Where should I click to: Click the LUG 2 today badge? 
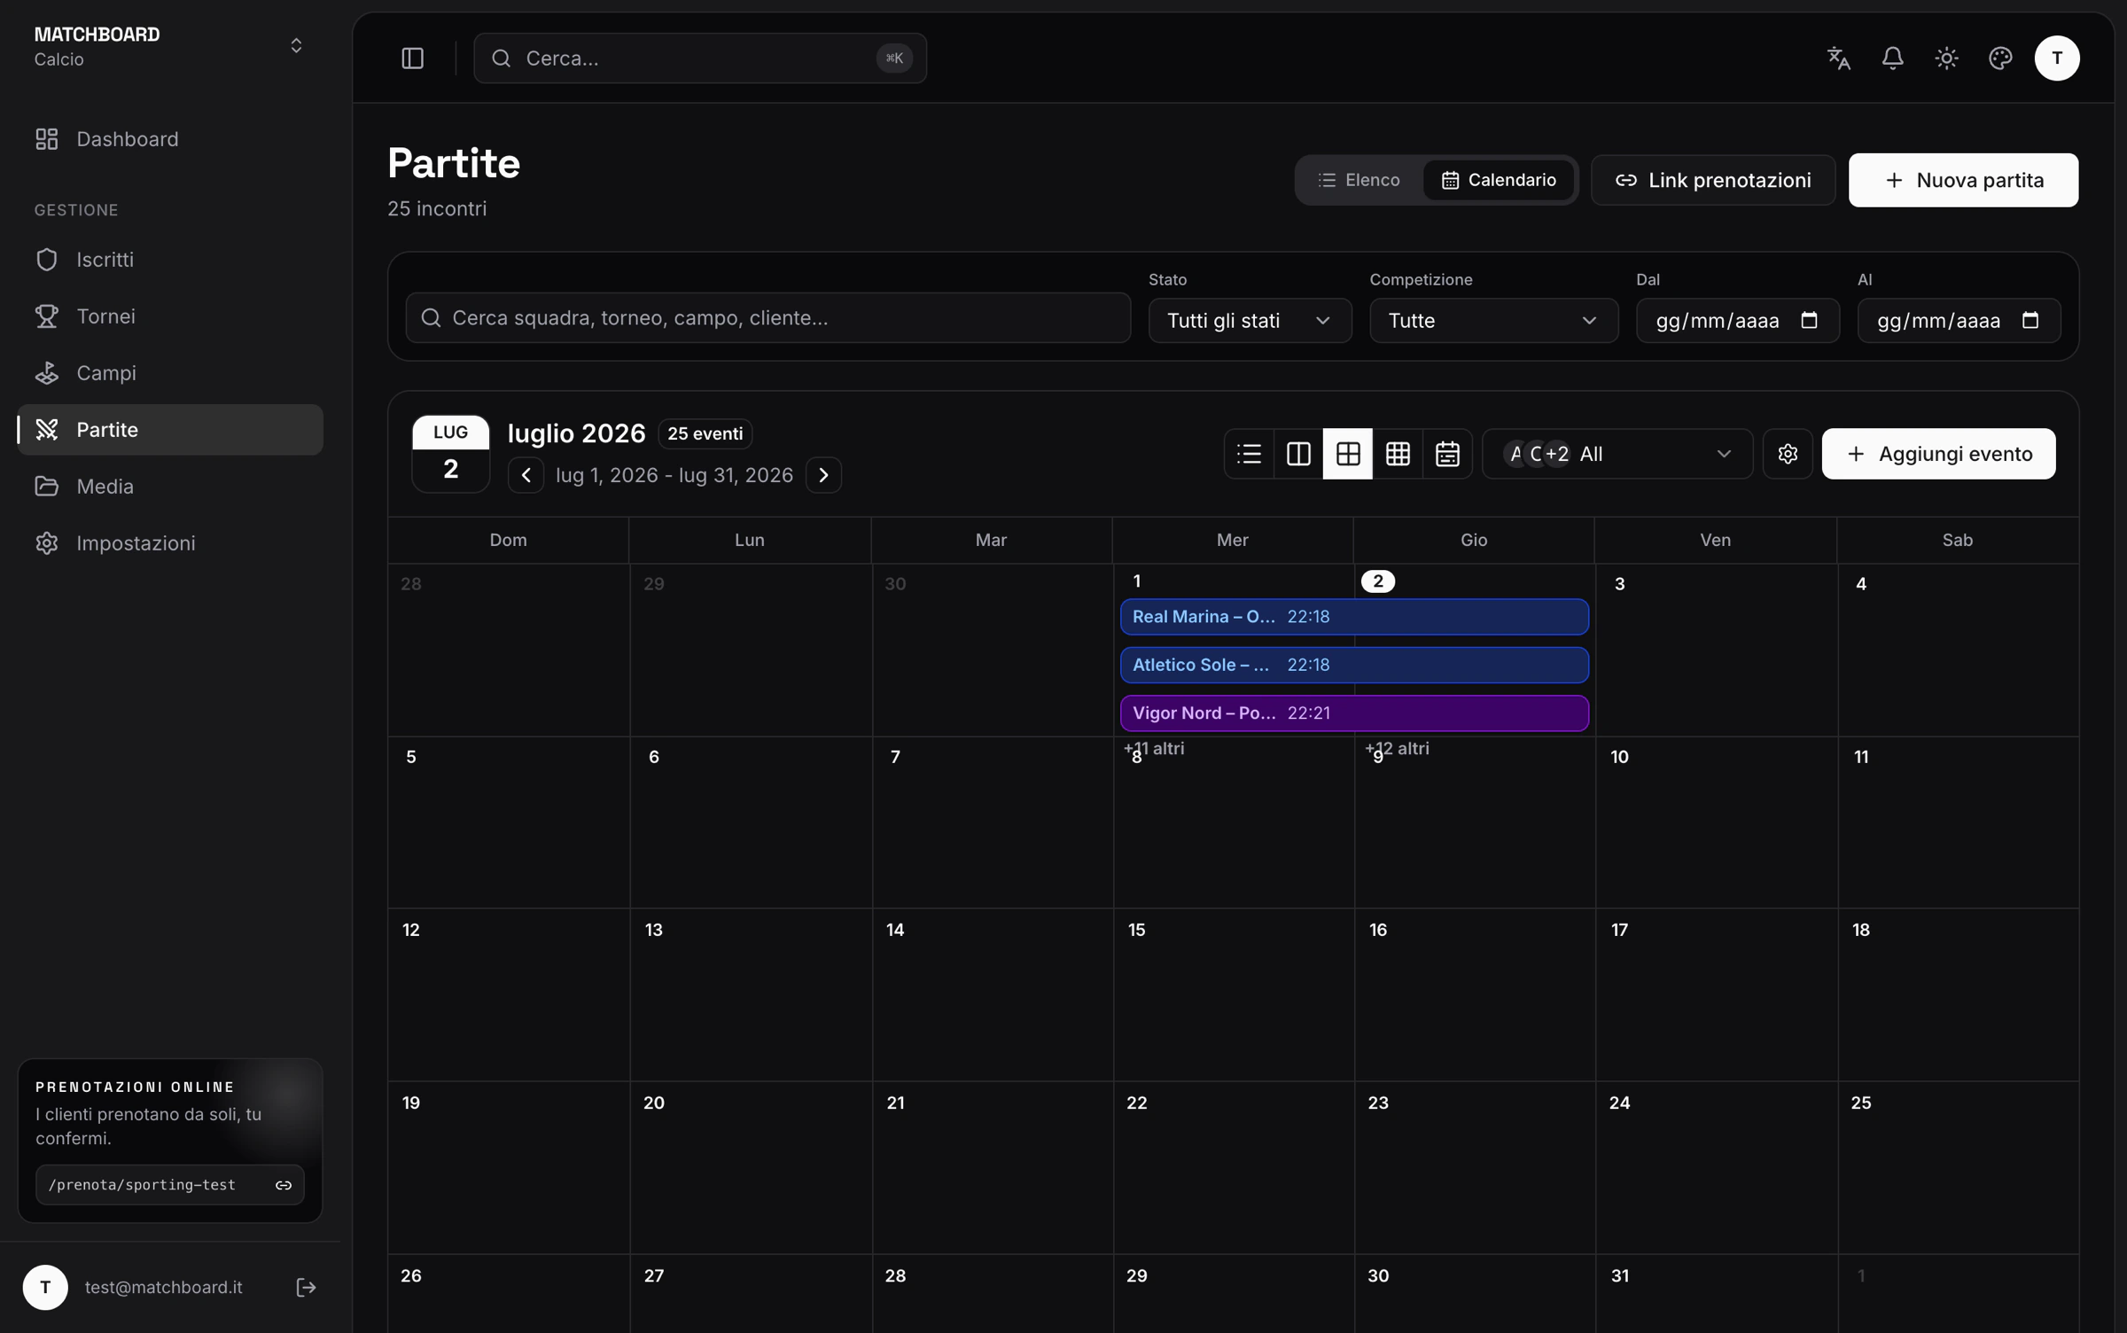(x=450, y=454)
